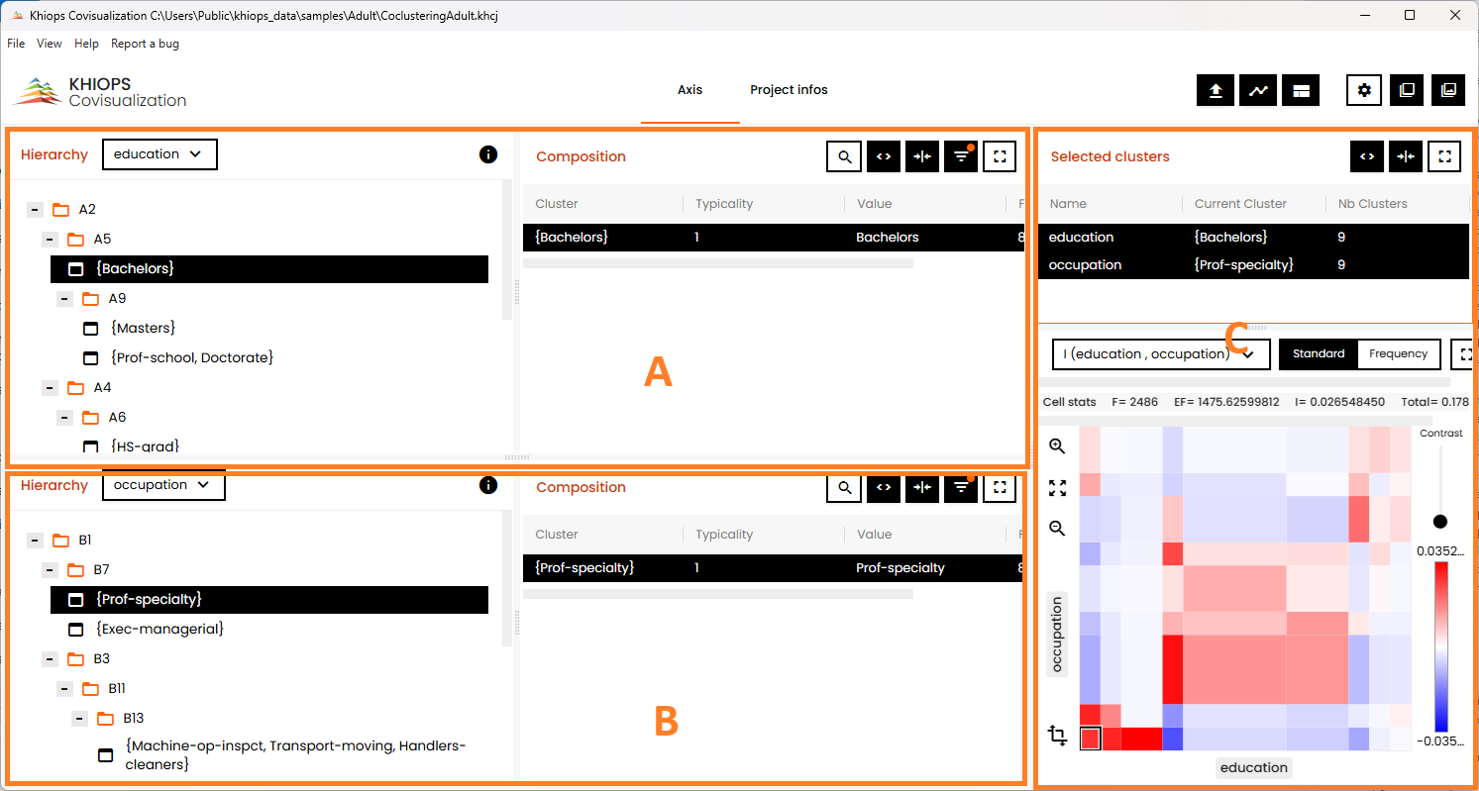Screen dimensions: 1479x791
Task: Click the invert axes icon beside heatmap
Action: [1057, 736]
